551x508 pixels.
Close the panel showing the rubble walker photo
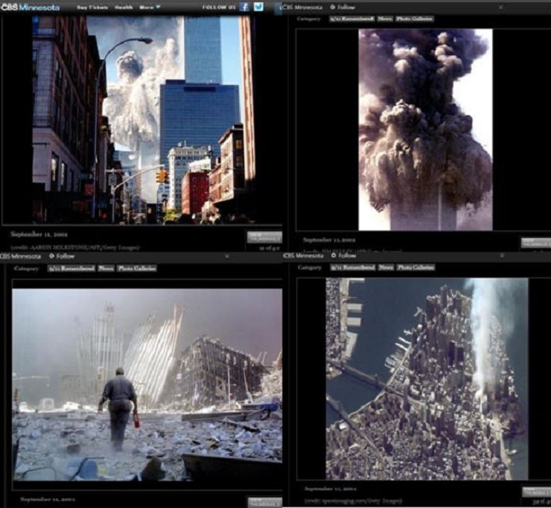point(228,257)
